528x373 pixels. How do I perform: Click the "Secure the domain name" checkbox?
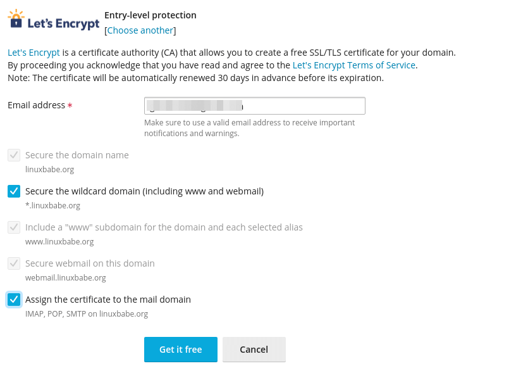[14, 155]
